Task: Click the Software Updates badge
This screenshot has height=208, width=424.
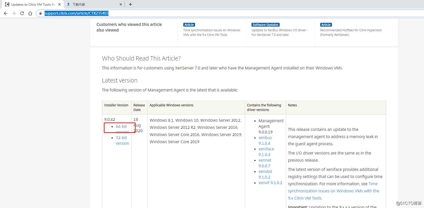Action: click(265, 25)
